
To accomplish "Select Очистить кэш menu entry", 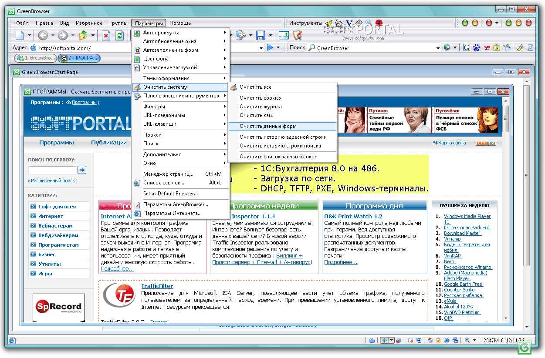I will pyautogui.click(x=282, y=115).
